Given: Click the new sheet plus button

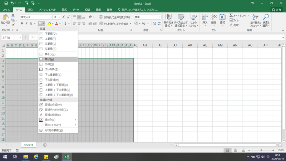Looking at the screenshot, I should pyautogui.click(x=45, y=145).
